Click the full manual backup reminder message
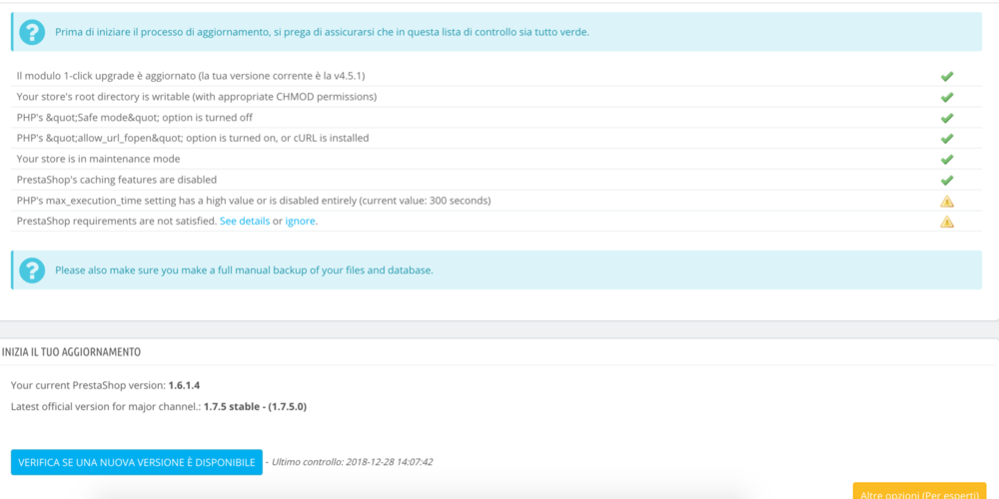 [244, 269]
